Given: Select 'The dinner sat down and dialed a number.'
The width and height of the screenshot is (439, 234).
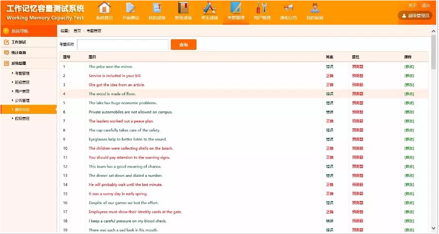Looking at the screenshot, I should (x=126, y=175).
